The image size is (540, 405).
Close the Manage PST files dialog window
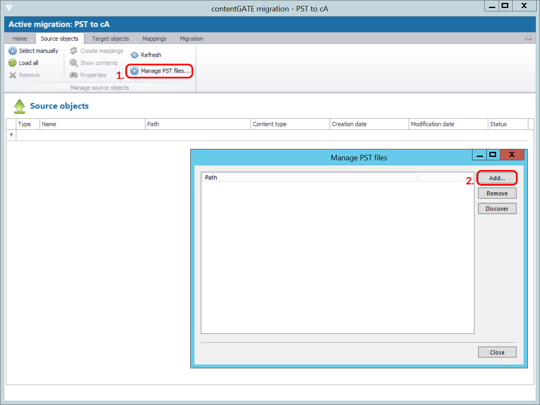coord(512,155)
